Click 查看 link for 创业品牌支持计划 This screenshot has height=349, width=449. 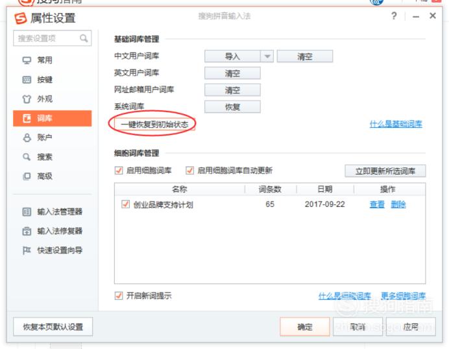coord(377,204)
